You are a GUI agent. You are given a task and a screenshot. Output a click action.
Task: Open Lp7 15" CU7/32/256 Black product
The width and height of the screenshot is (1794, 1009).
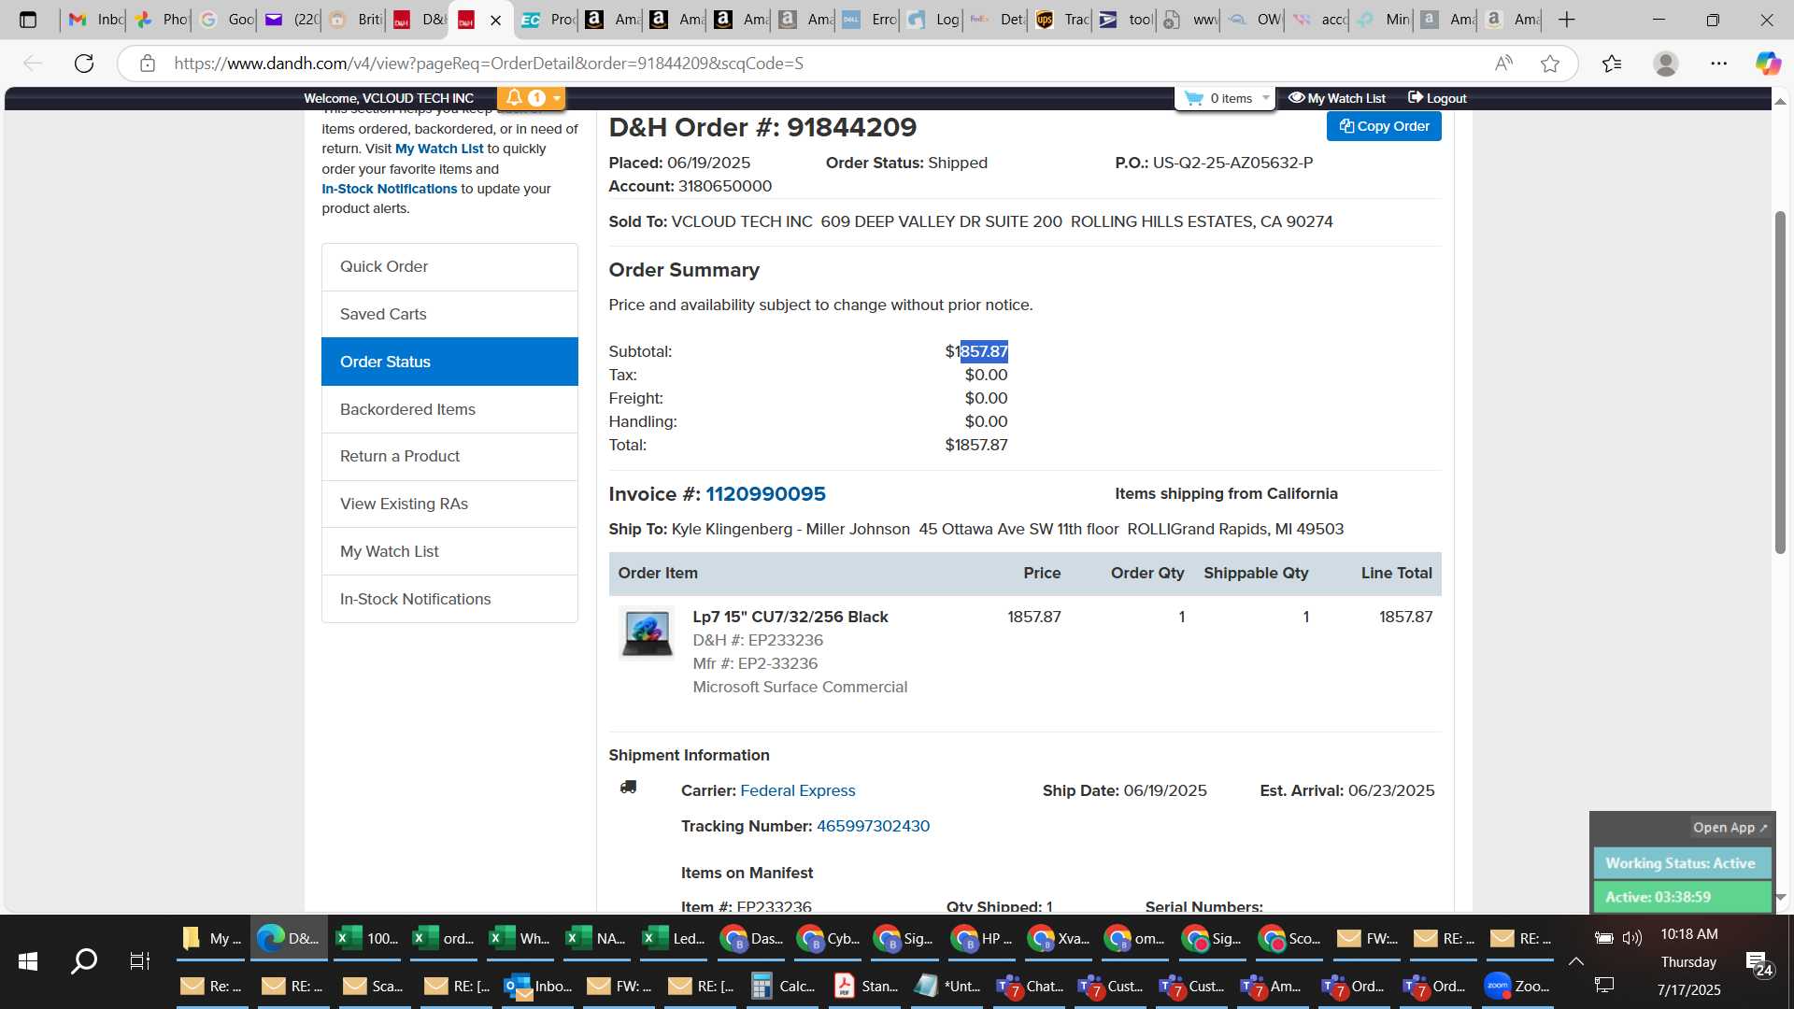pos(790,617)
